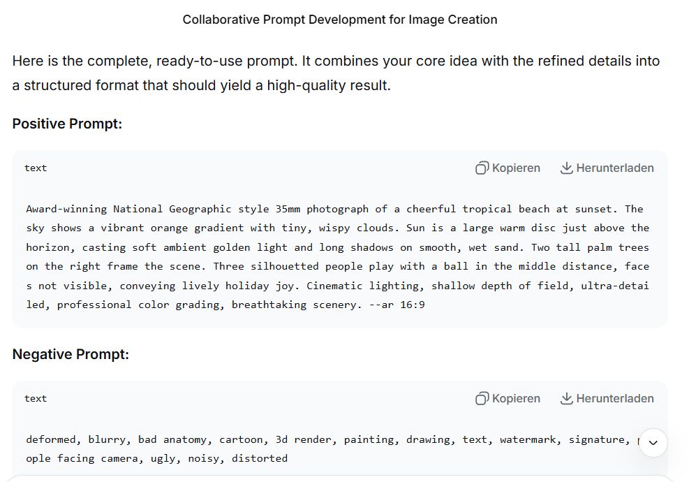Click the download icon in Positive Prompt block
The width and height of the screenshot is (689, 482).
567,168
